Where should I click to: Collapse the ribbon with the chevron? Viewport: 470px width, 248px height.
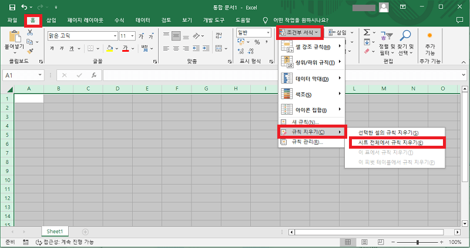464,62
